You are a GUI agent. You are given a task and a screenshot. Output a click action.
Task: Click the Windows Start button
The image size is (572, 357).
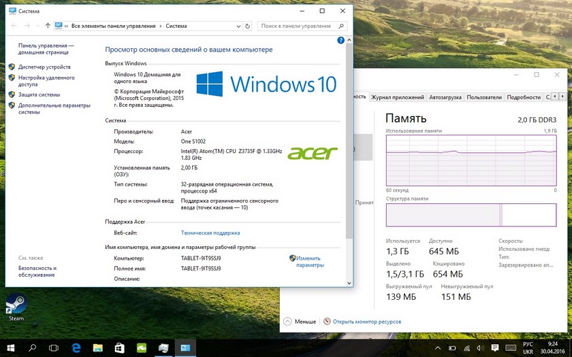coord(11,347)
